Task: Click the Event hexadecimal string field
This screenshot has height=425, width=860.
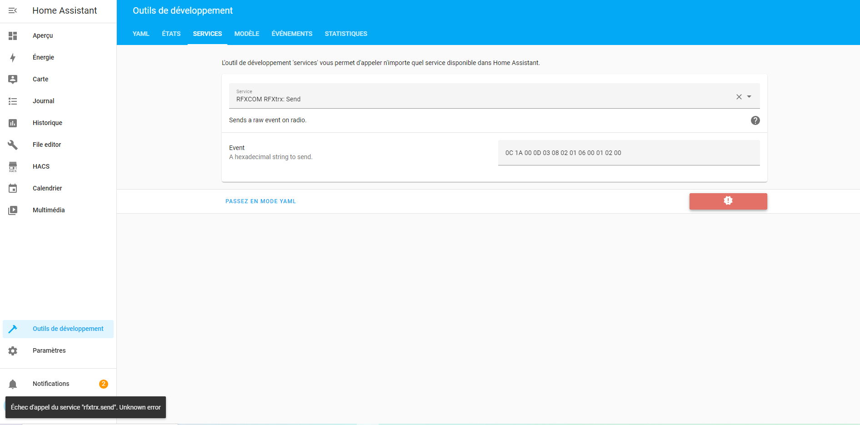Action: tap(629, 153)
